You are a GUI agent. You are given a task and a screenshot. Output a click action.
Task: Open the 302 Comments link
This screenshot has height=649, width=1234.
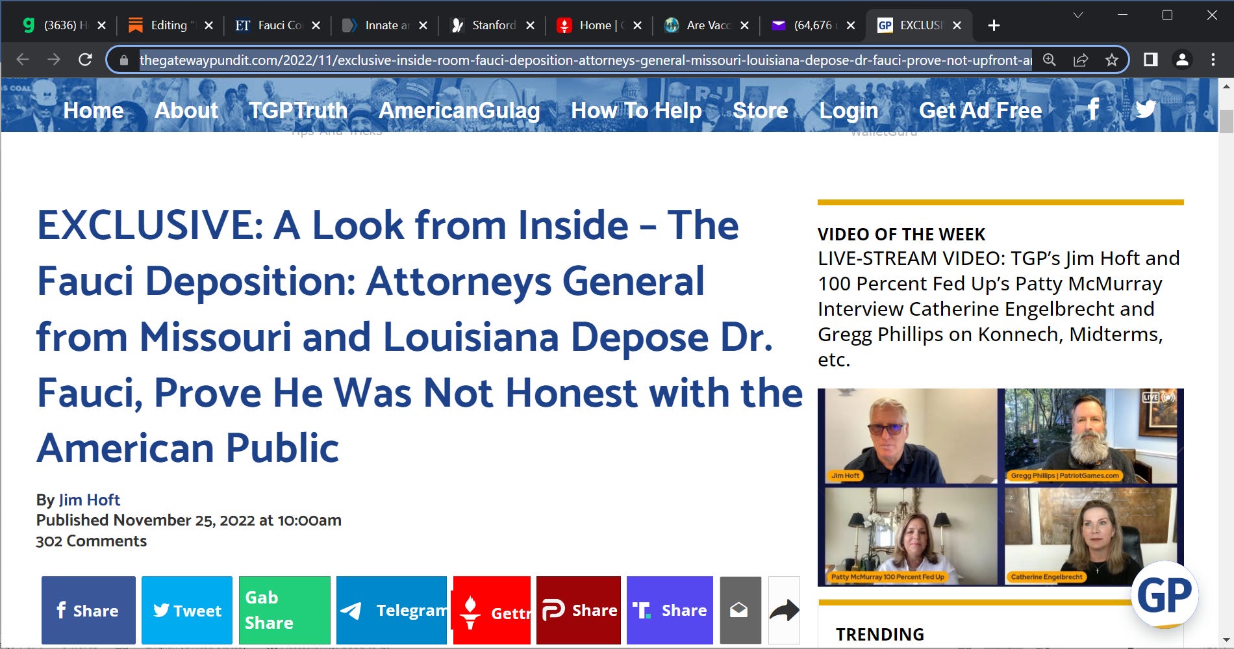(92, 541)
